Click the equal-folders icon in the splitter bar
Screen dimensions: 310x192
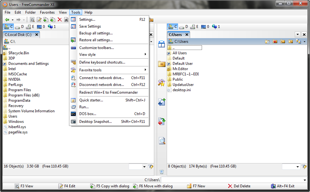[x=162, y=64]
